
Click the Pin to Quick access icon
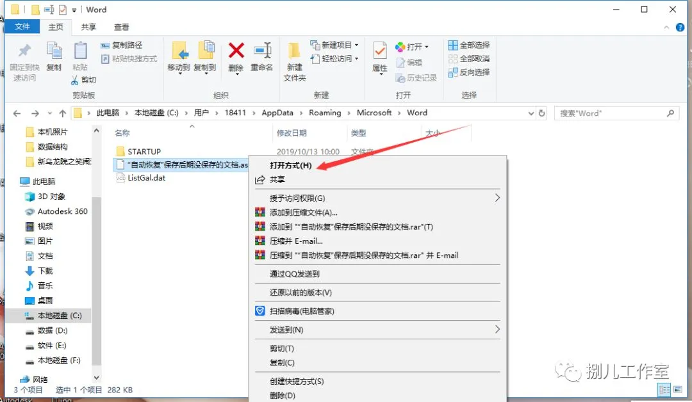(24, 51)
